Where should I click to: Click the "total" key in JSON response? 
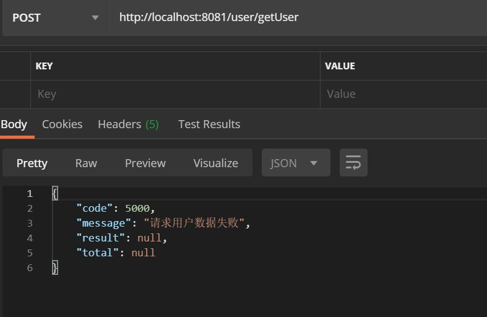click(98, 253)
